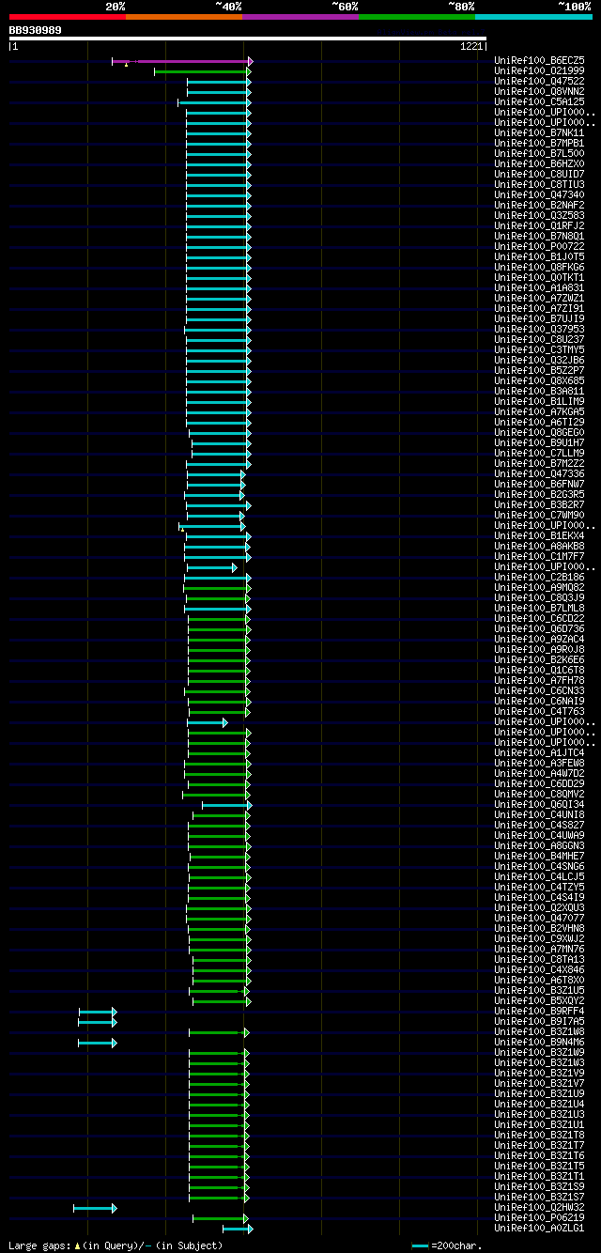601x1253 pixels.
Task: Click the UniRef100_C7WM90 label
Action: point(541,515)
